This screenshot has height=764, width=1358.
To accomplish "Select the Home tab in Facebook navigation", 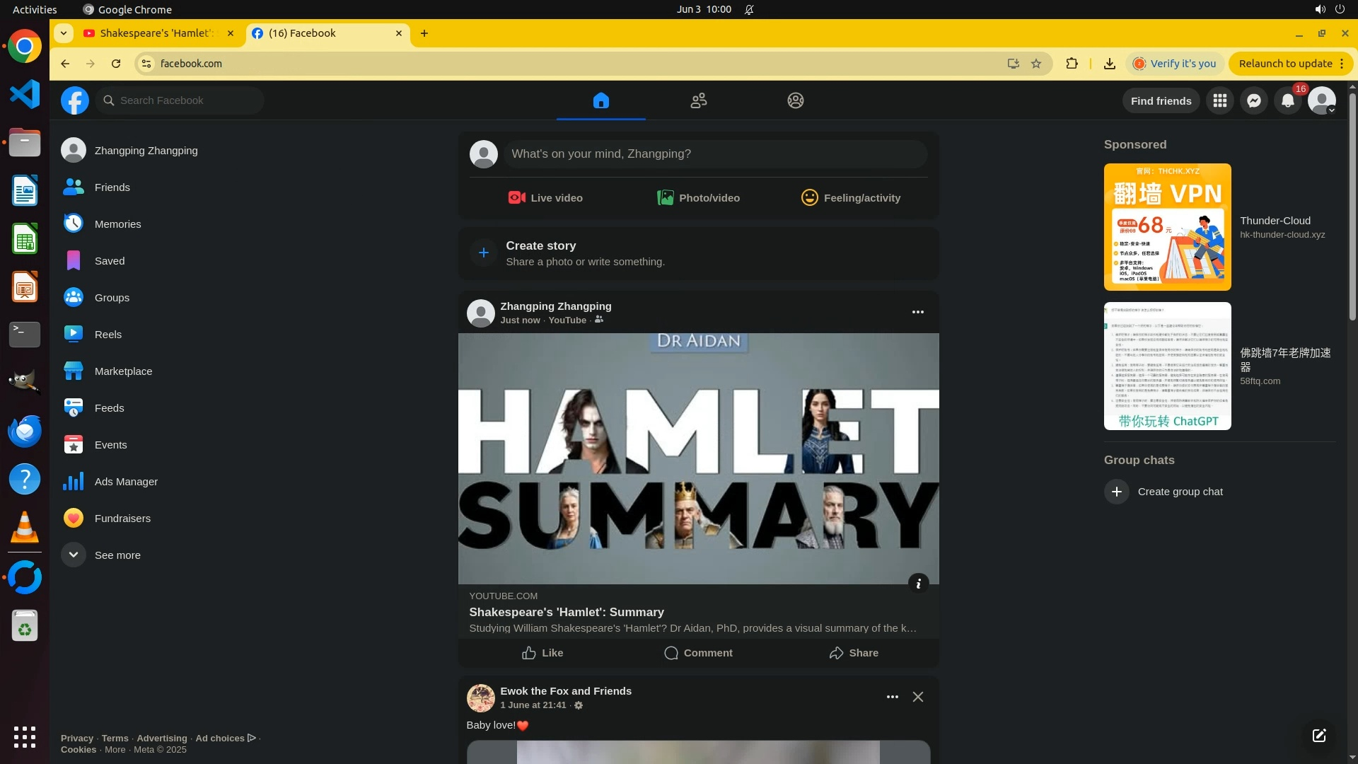I will tap(600, 101).
